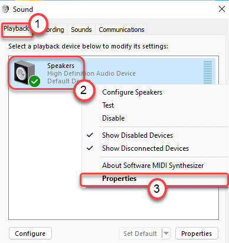Click the Configure button
Viewport: 229px width, 243px height.
coord(30,234)
